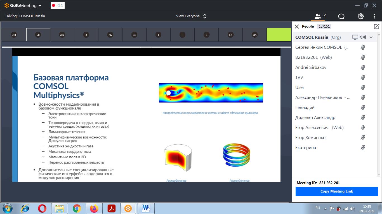This screenshot has width=382, height=214.
Task: Pop out the People panel
Action: click(376, 26)
